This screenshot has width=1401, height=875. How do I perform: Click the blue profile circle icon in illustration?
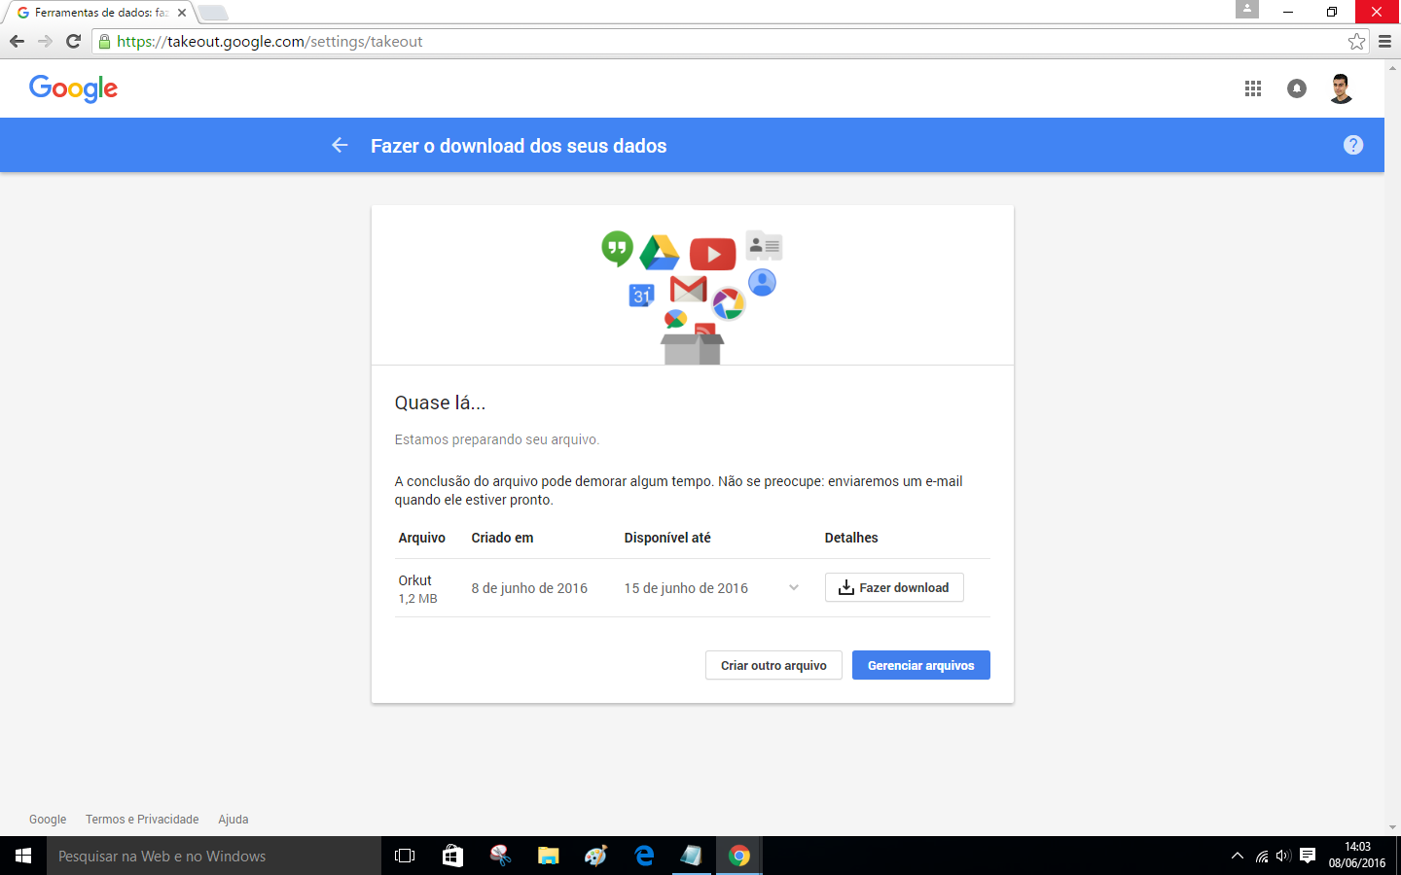(762, 283)
